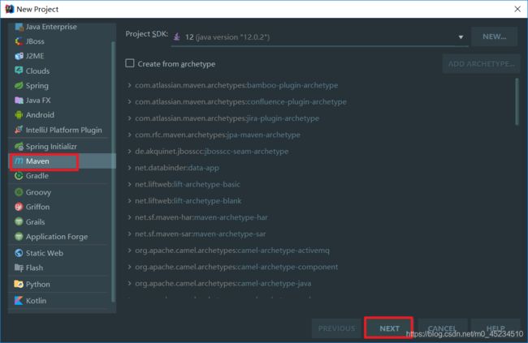Click the JBoss project type icon
Image resolution: width=528 pixels, height=343 pixels.
pos(19,41)
